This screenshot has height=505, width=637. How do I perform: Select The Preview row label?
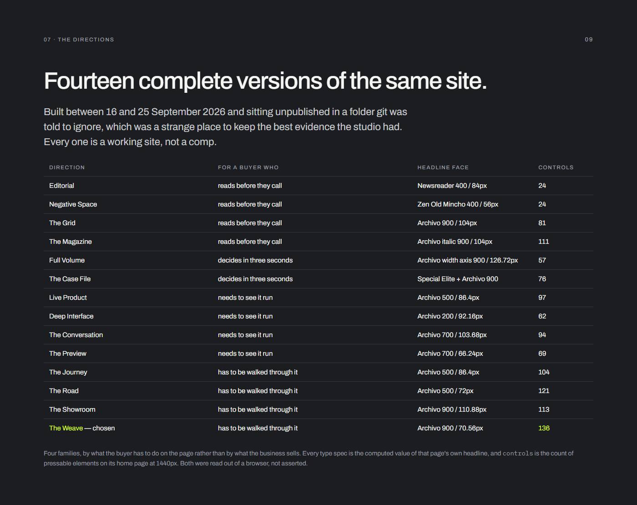68,353
